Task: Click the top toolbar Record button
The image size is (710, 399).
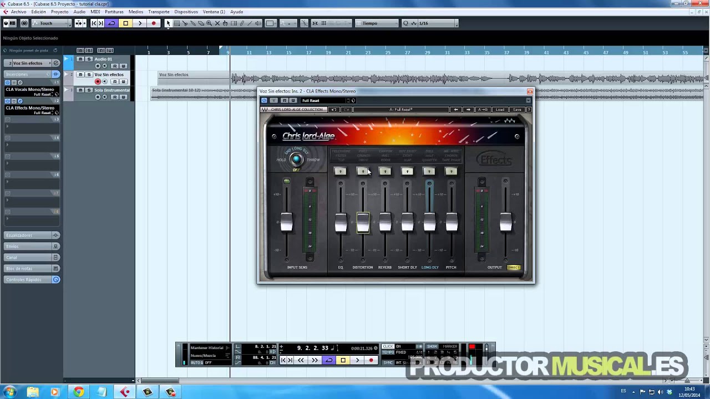Action: 154,23
